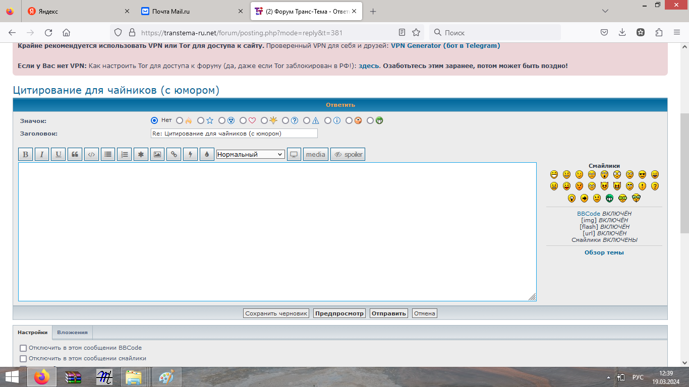Open a new browser tab
Viewport: 689px width, 387px height.
tap(373, 11)
